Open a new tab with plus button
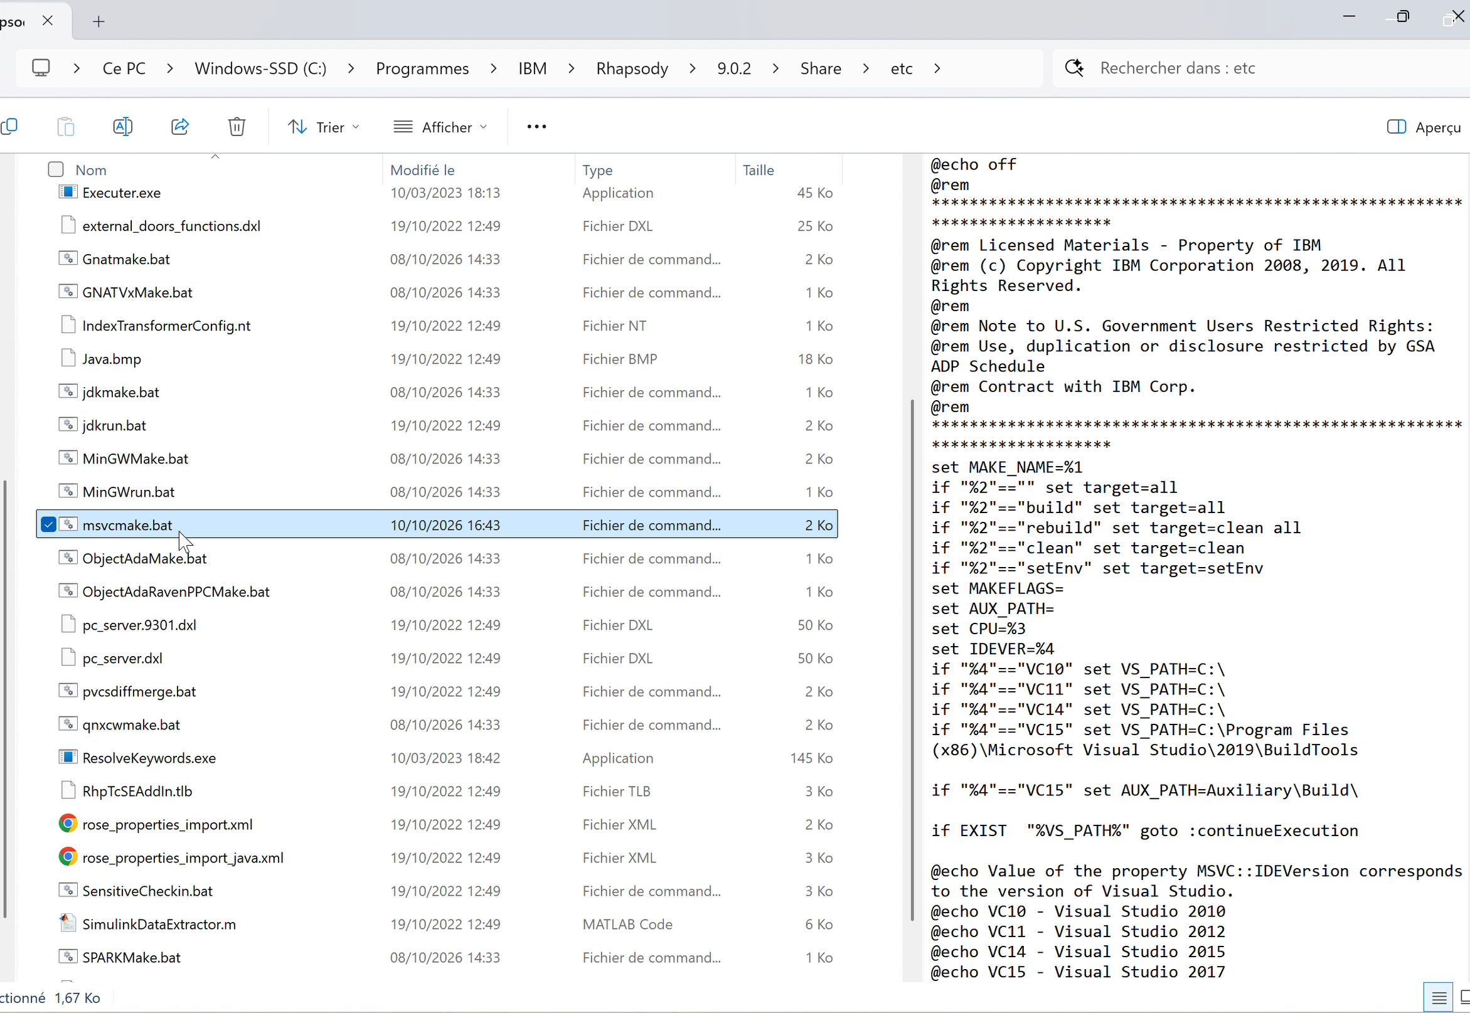Viewport: 1470px width, 1013px height. (x=99, y=21)
